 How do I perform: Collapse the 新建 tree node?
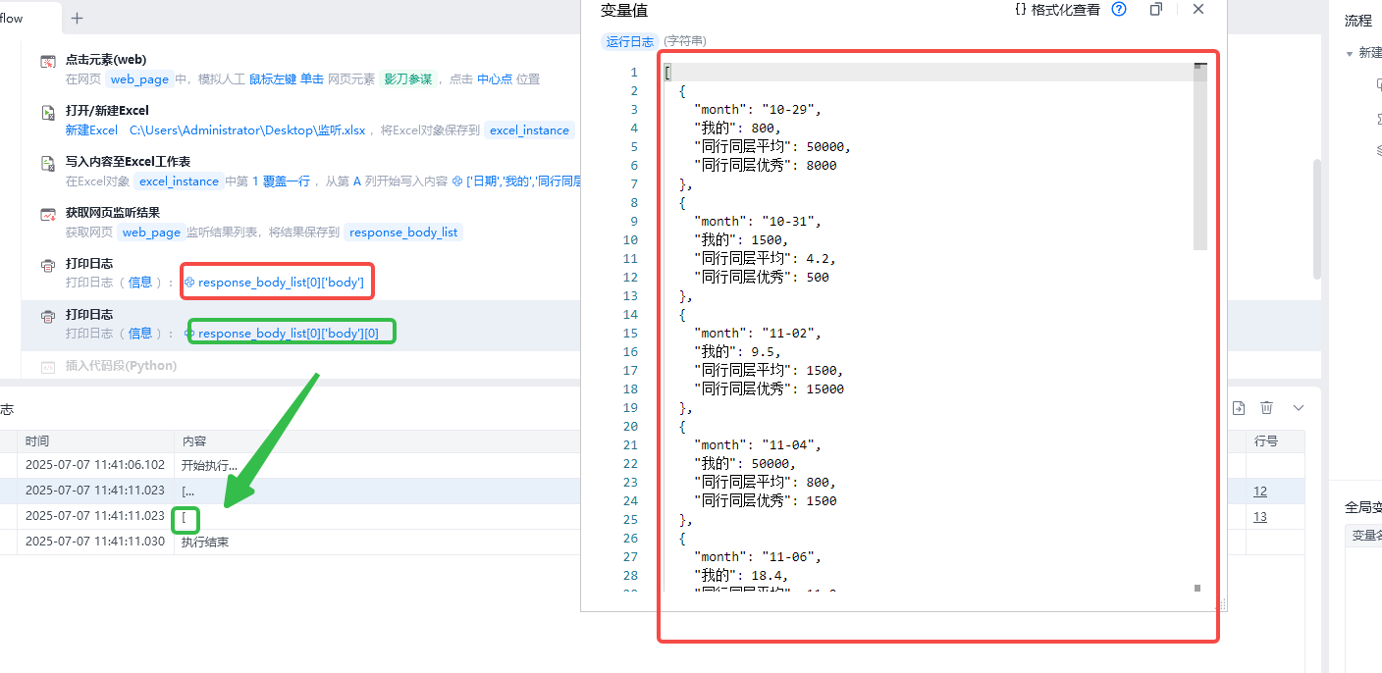tap(1350, 53)
